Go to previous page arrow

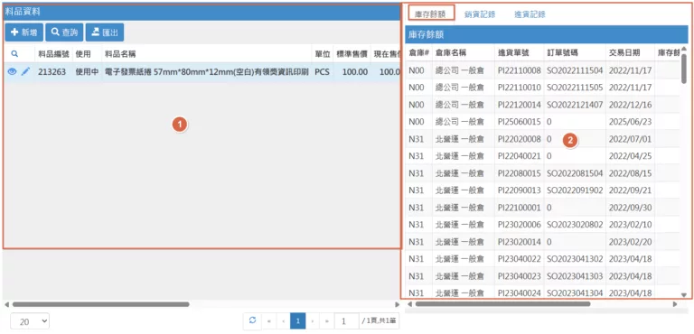tap(283, 321)
